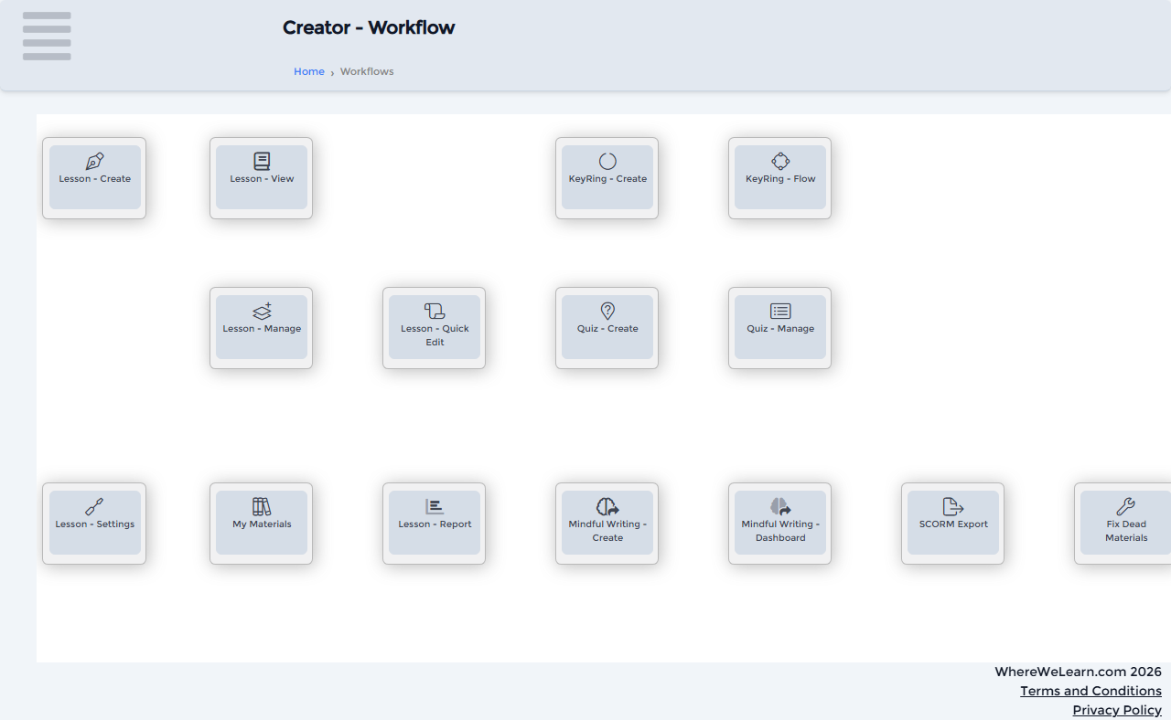
Task: Click the Lesson - View label
Action: (262, 179)
